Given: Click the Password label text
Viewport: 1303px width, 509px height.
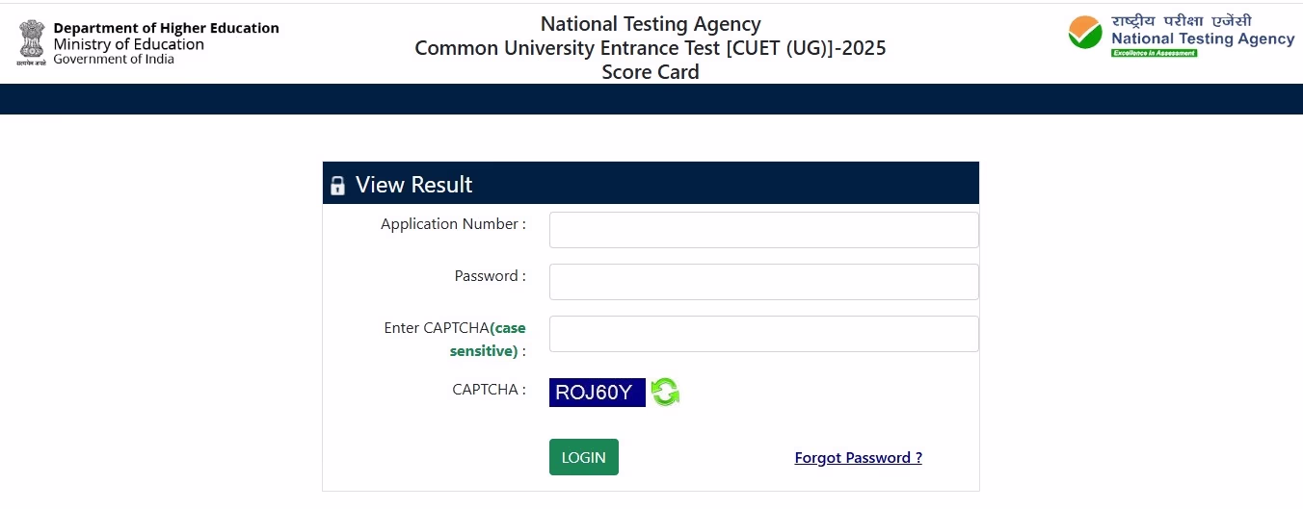Looking at the screenshot, I should [490, 276].
